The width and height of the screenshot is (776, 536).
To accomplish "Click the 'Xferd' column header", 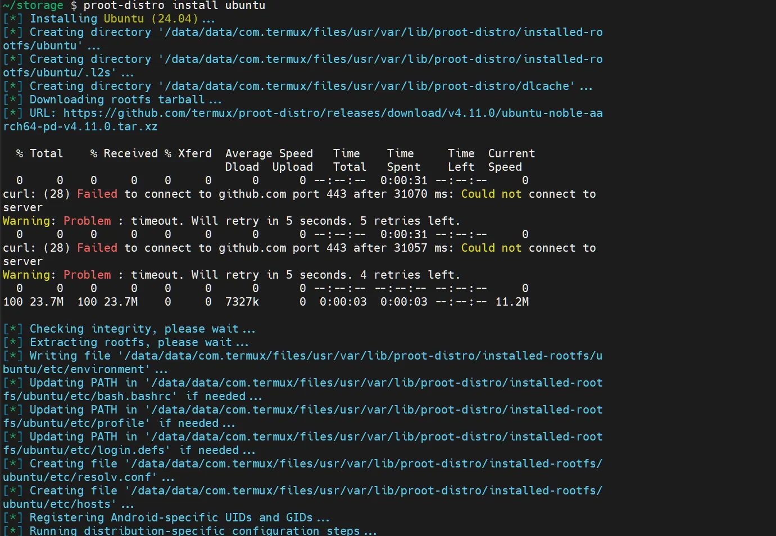I will click(x=194, y=154).
